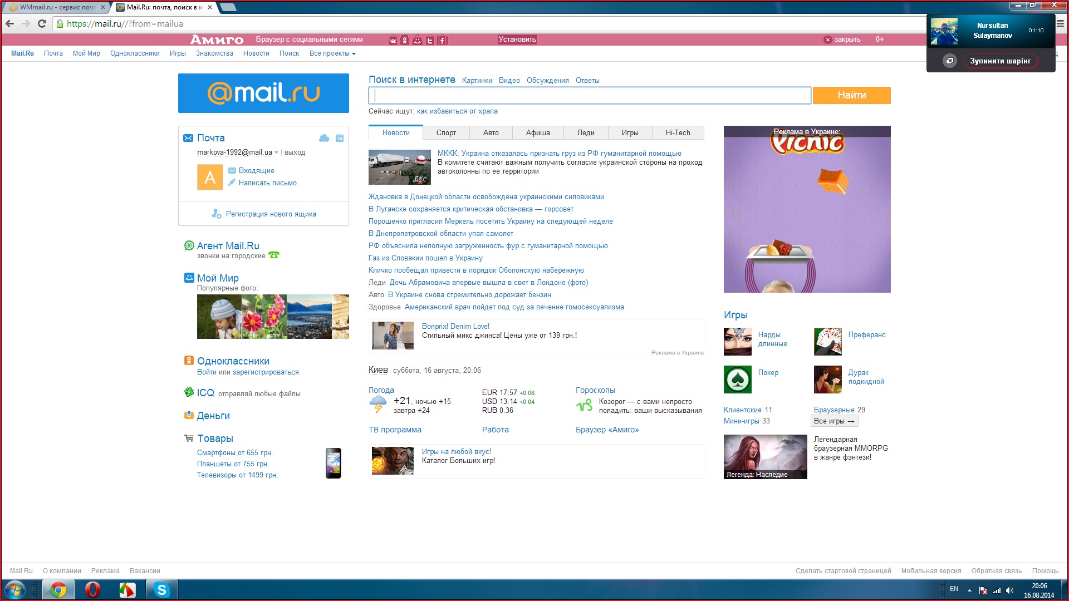Switch to the Авто news tab
Viewport: 1069px width, 601px height.
(x=491, y=132)
